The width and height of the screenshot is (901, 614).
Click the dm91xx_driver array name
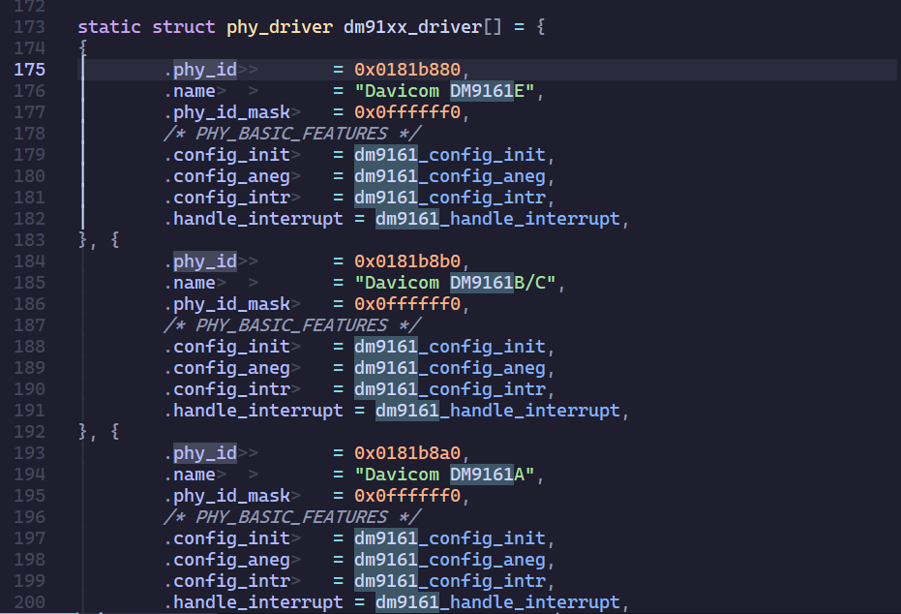coord(412,27)
